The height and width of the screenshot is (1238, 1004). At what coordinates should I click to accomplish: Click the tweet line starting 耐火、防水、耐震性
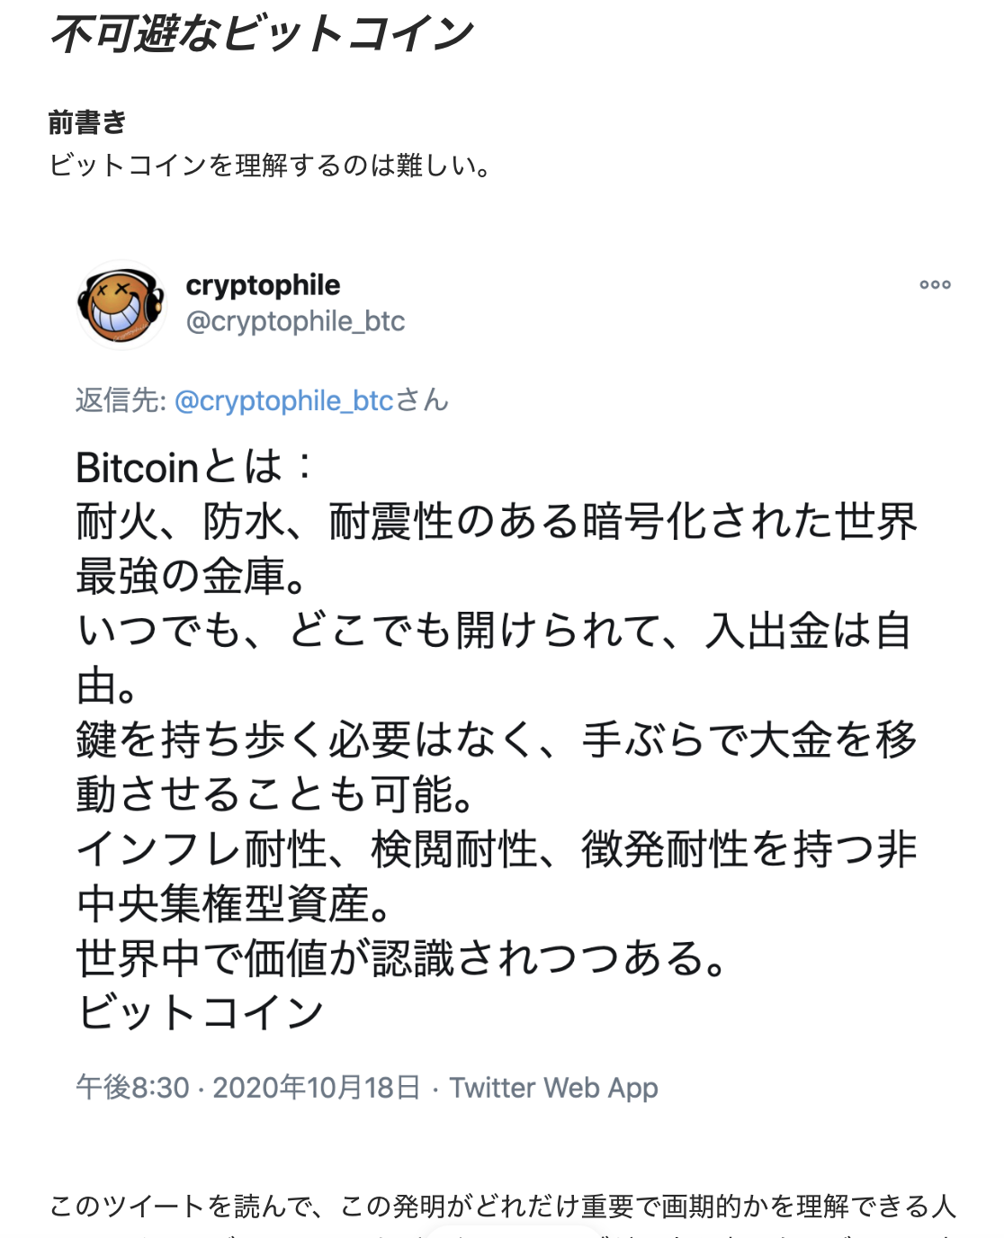[497, 522]
